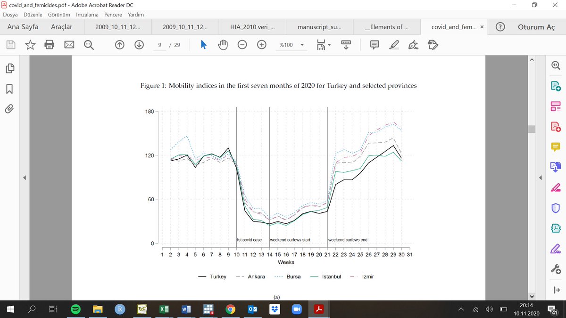Edit the page number input field
566x318 pixels.
coord(159,44)
